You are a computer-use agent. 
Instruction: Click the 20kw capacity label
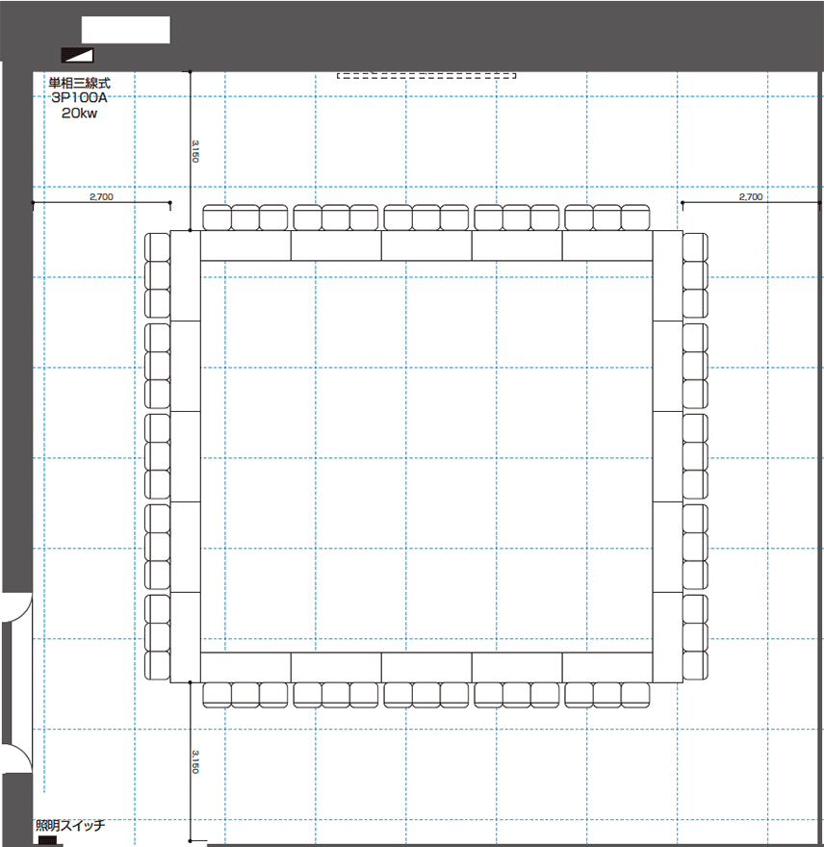click(80, 113)
